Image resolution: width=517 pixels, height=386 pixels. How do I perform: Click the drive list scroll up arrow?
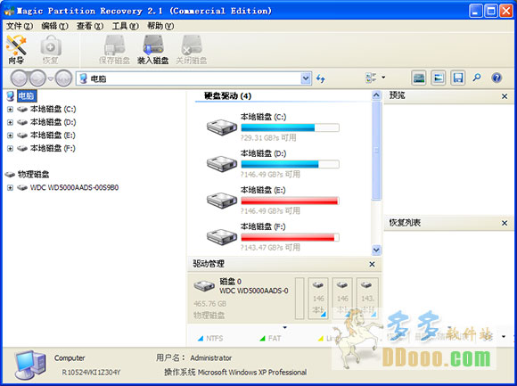point(376,95)
